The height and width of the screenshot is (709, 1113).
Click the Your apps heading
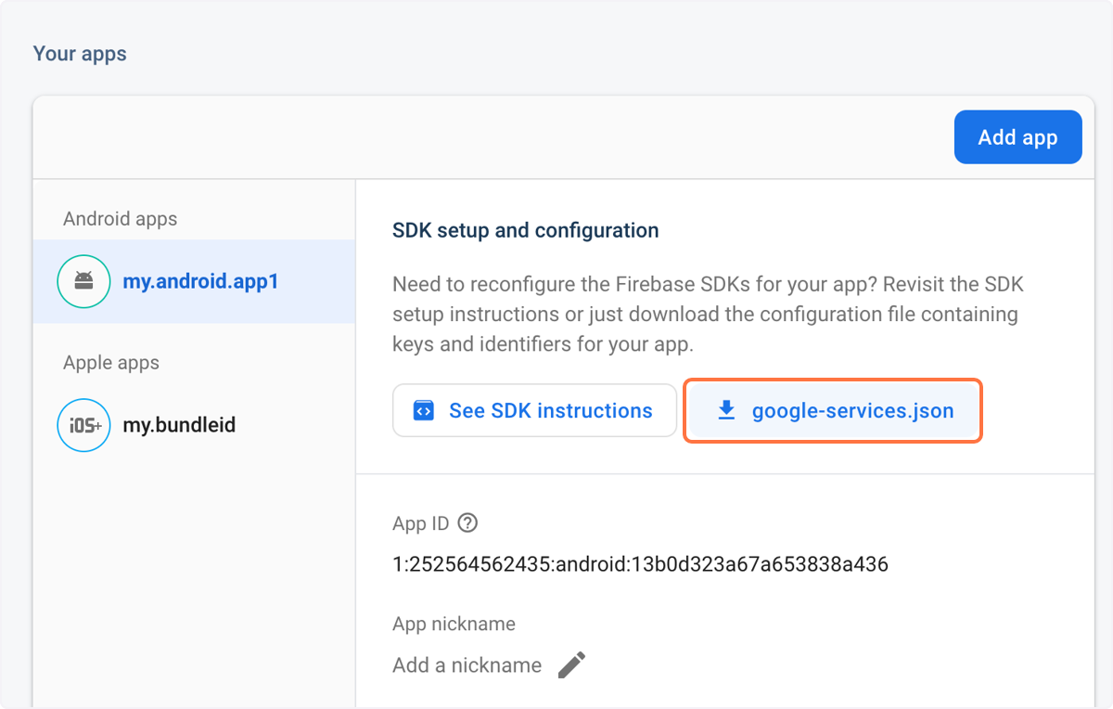pyautogui.click(x=80, y=54)
